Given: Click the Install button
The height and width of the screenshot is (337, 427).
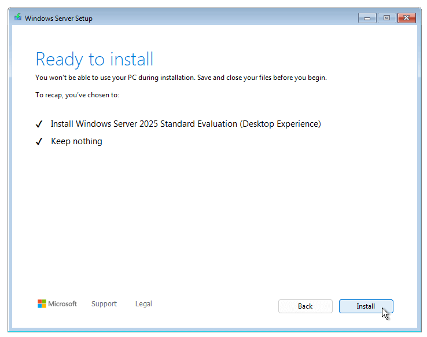Looking at the screenshot, I should pos(366,306).
